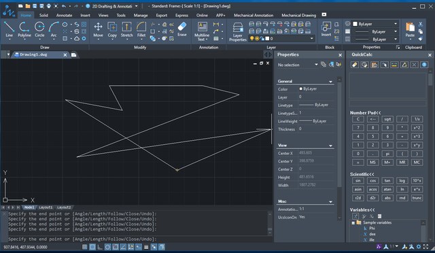Click the QuickCalc help icon
The width and height of the screenshot is (435, 253).
coord(424,65)
